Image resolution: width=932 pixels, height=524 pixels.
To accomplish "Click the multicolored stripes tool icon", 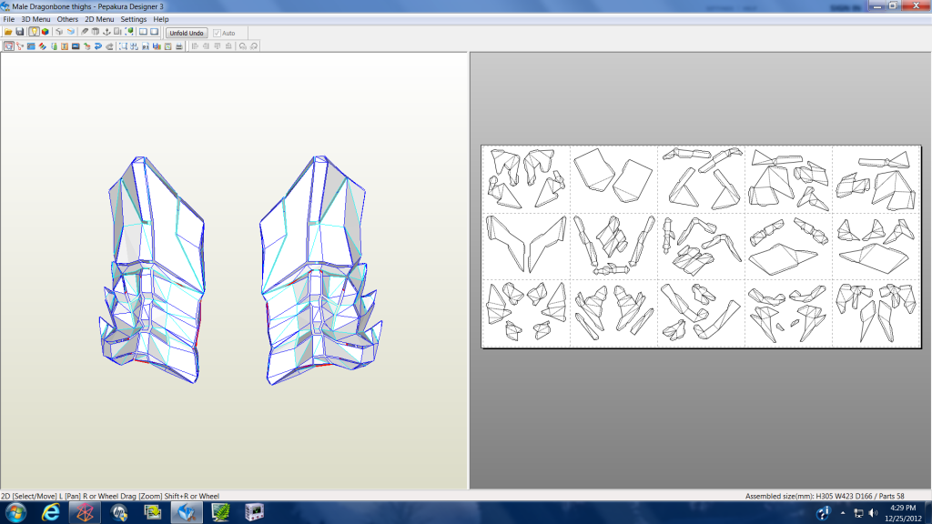I will [x=42, y=45].
